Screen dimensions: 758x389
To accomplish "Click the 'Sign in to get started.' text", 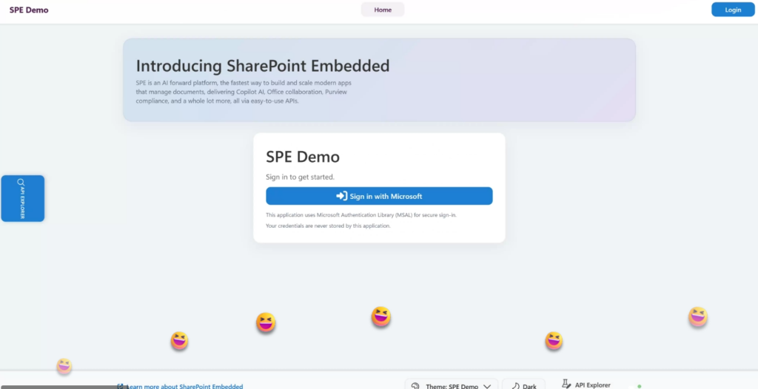I will click(301, 177).
